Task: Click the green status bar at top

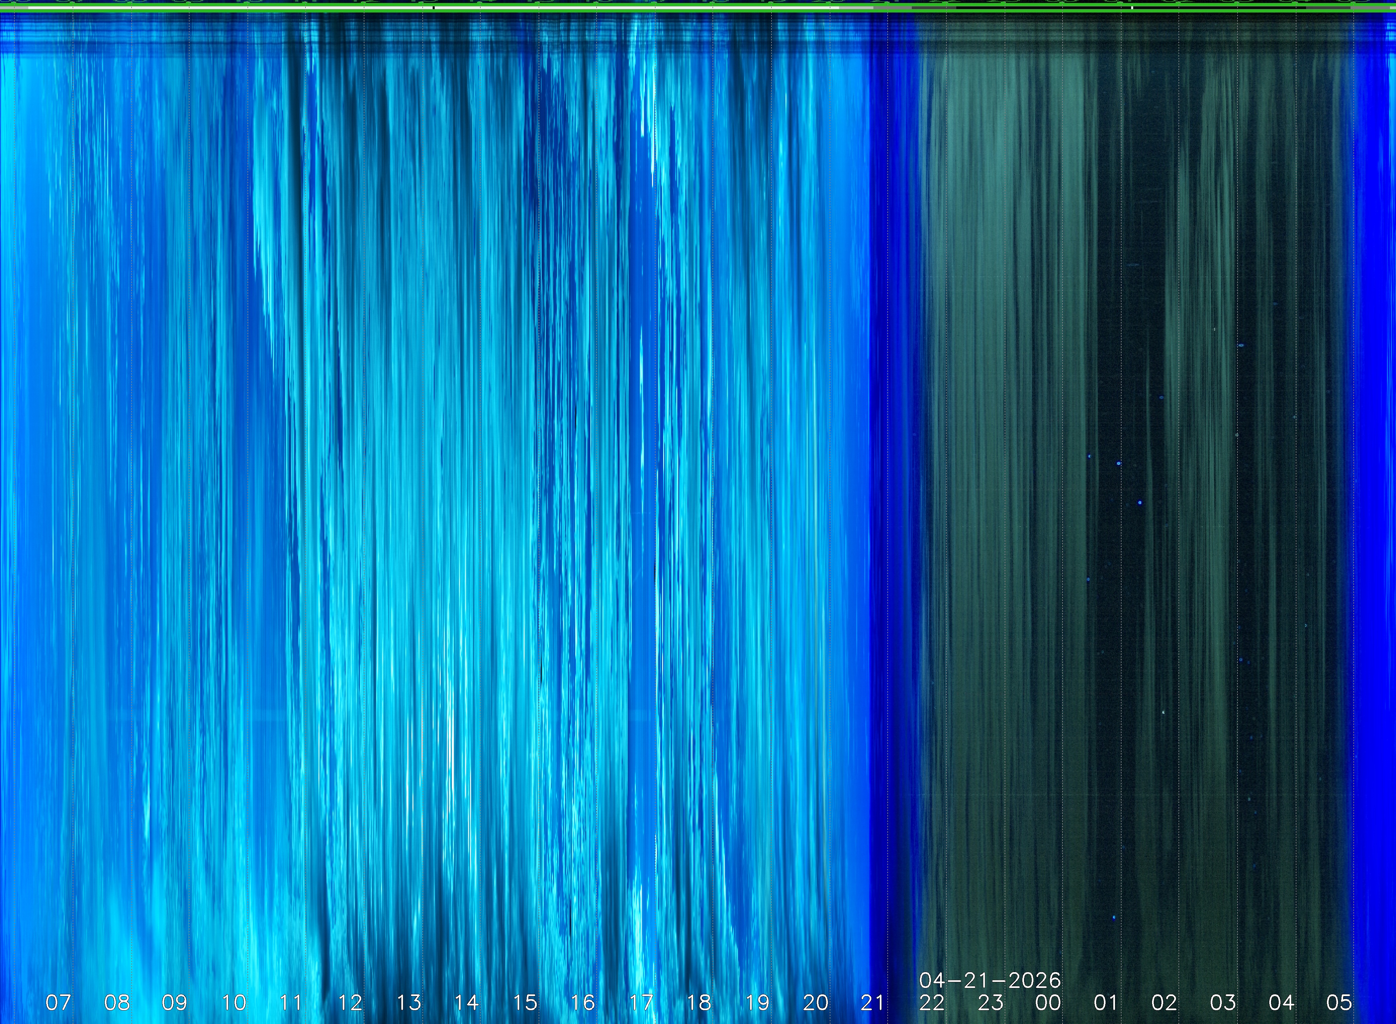Action: point(698,6)
